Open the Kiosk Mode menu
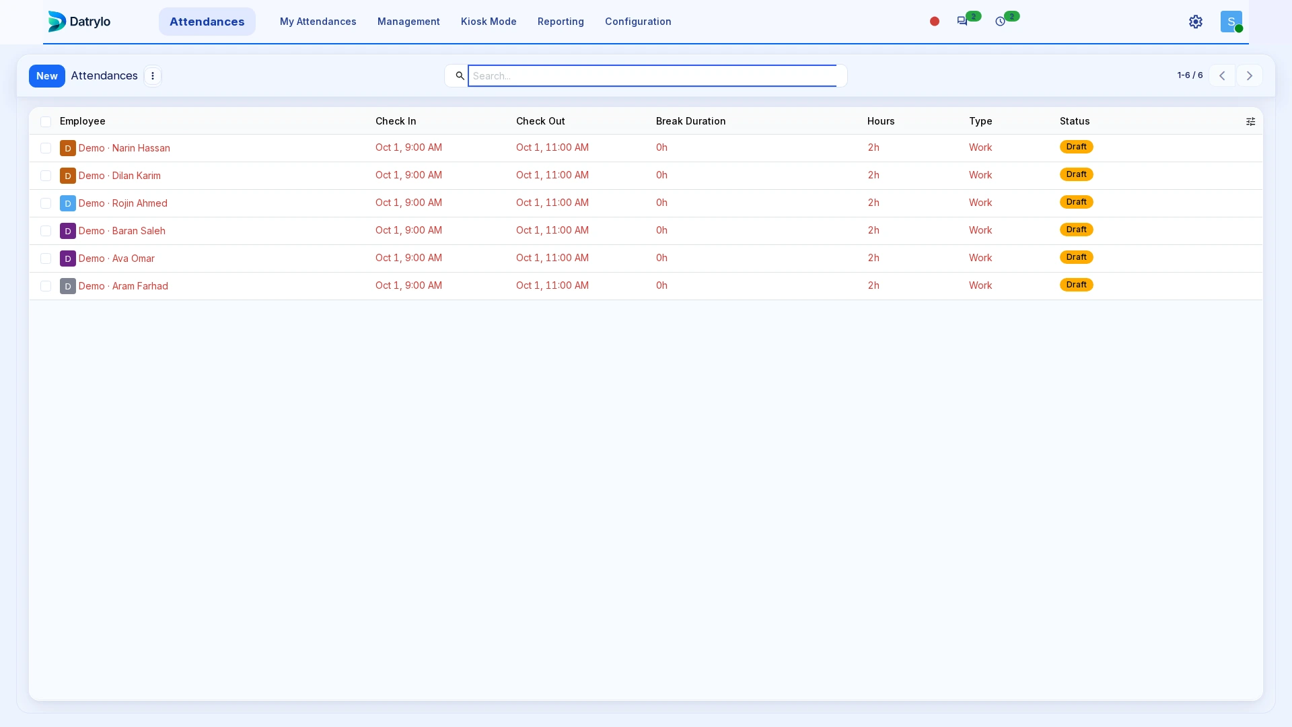Screen dimensions: 1292x727 [x=489, y=22]
